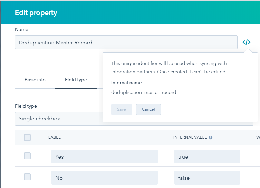Select the Field type tab

(x=76, y=80)
